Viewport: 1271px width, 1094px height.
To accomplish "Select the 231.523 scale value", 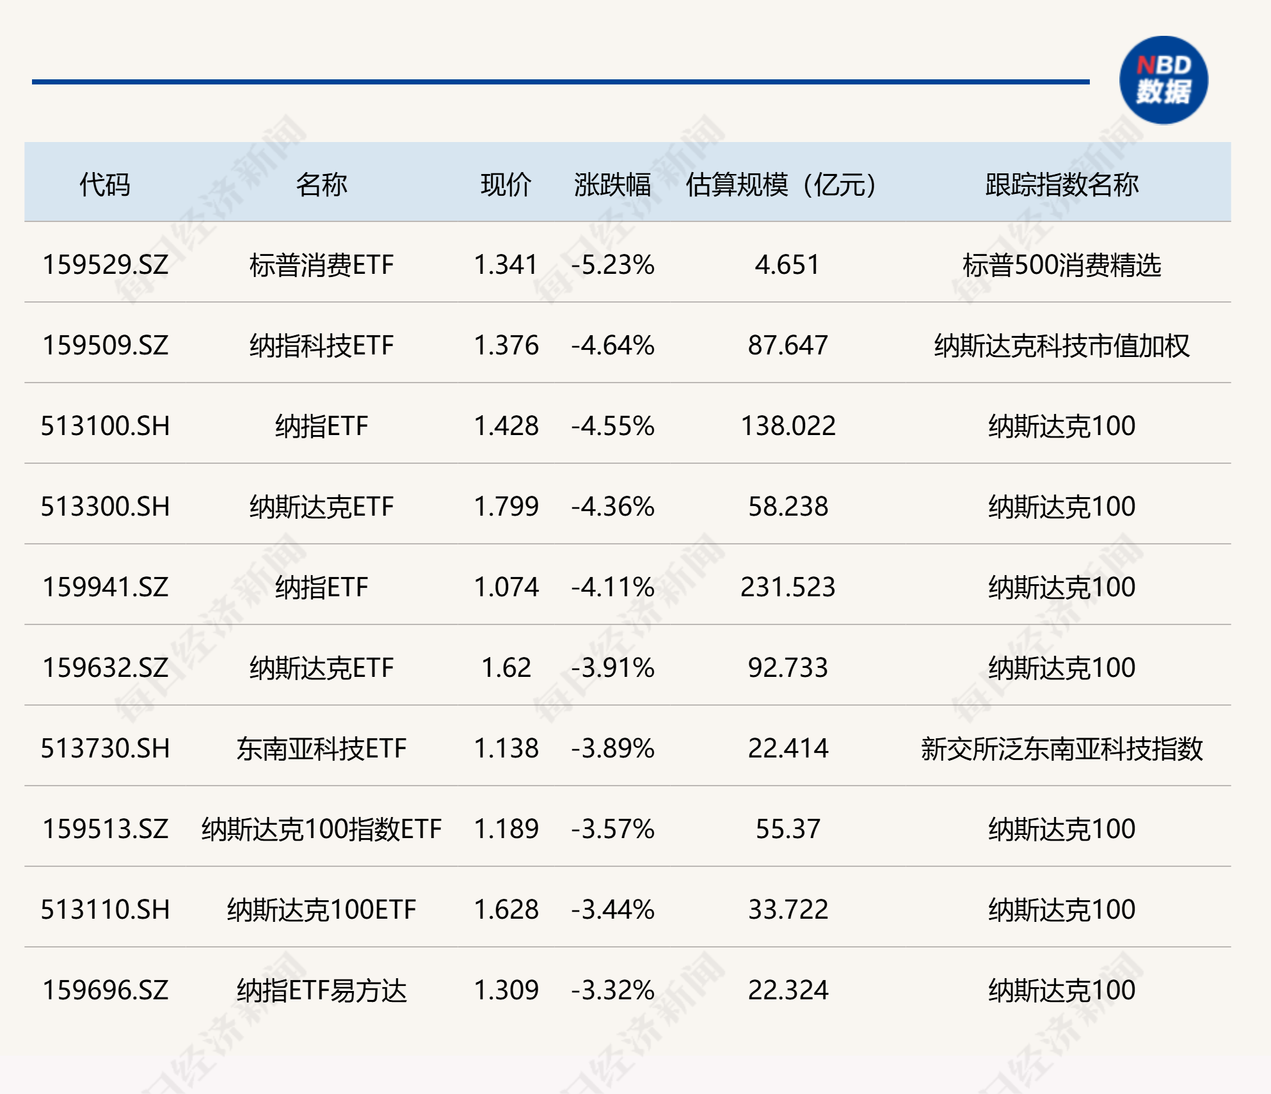I will (788, 587).
